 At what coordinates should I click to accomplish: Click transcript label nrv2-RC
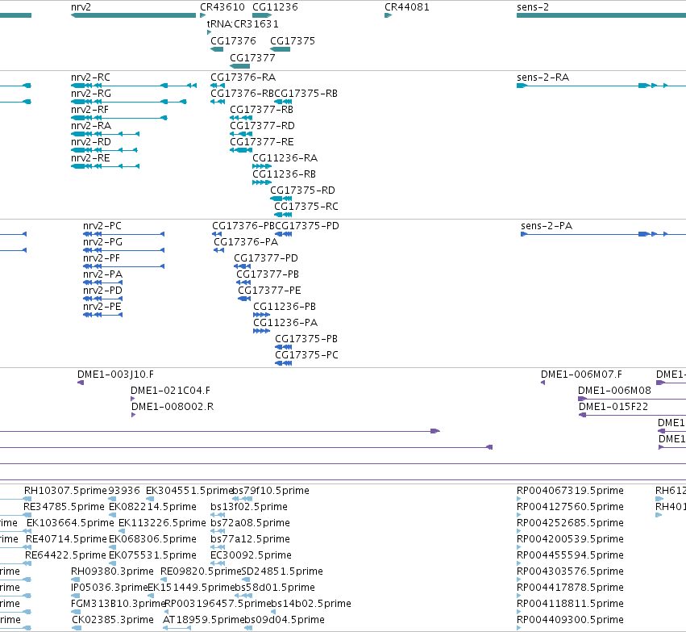[90, 77]
